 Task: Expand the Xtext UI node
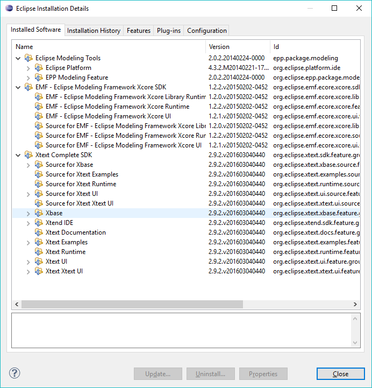[x=28, y=262]
